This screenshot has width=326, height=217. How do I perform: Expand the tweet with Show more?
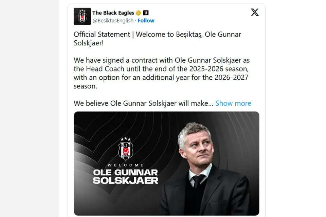(x=233, y=103)
